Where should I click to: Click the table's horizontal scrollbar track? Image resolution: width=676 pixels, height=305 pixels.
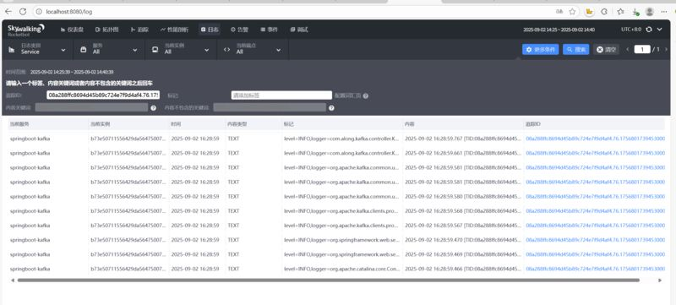[329, 280]
